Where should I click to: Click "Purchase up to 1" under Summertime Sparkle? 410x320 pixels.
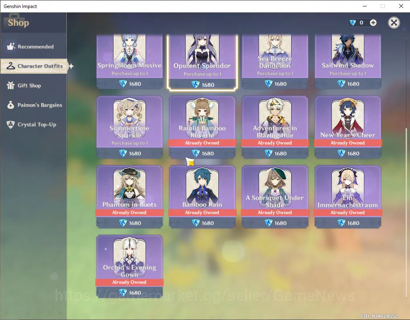129,143
